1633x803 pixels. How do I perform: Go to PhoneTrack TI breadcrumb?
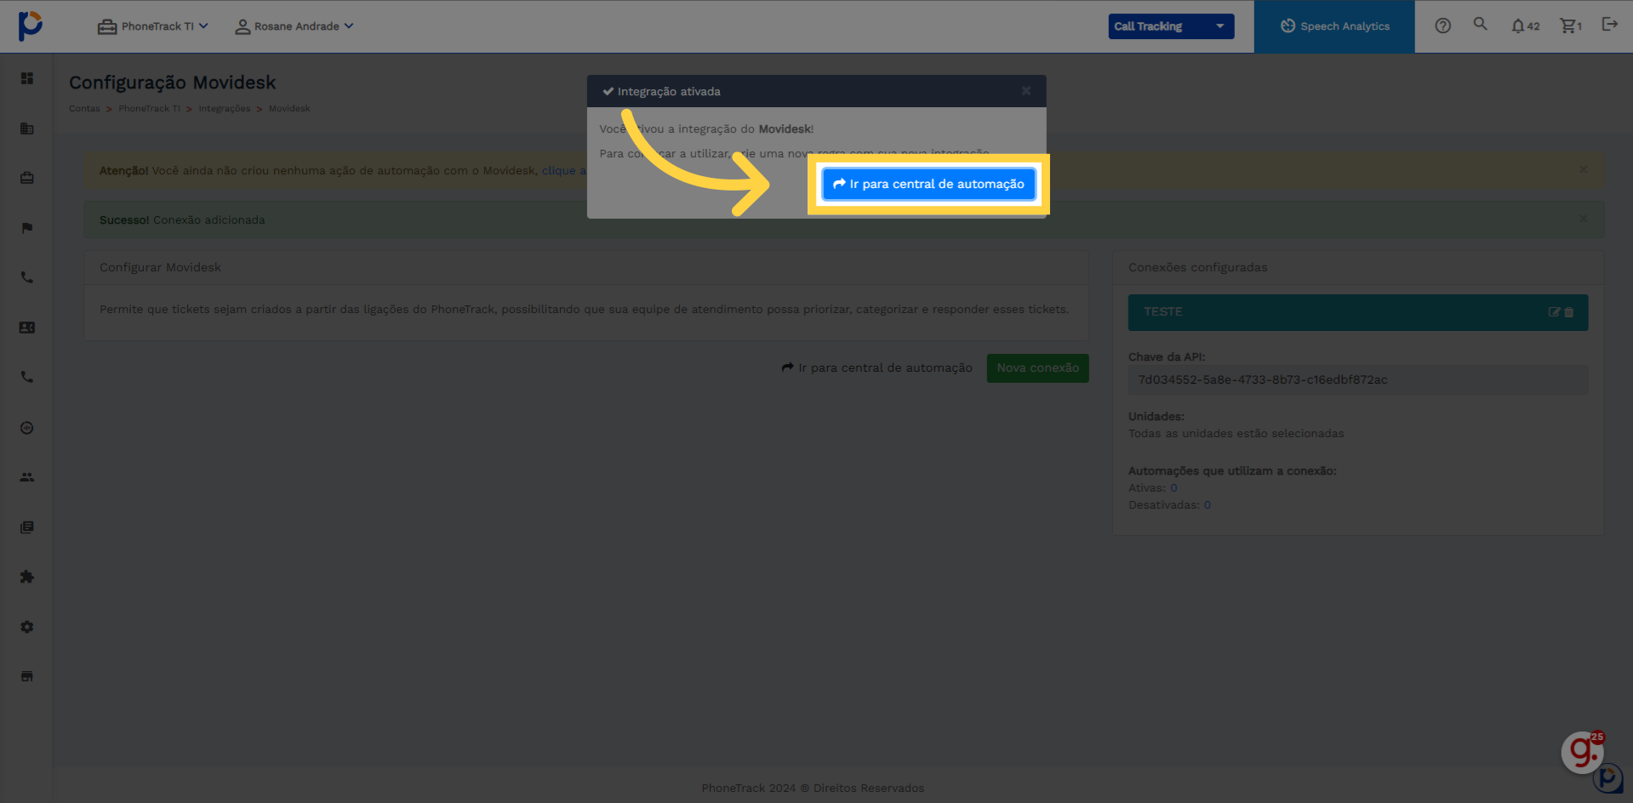click(x=149, y=109)
